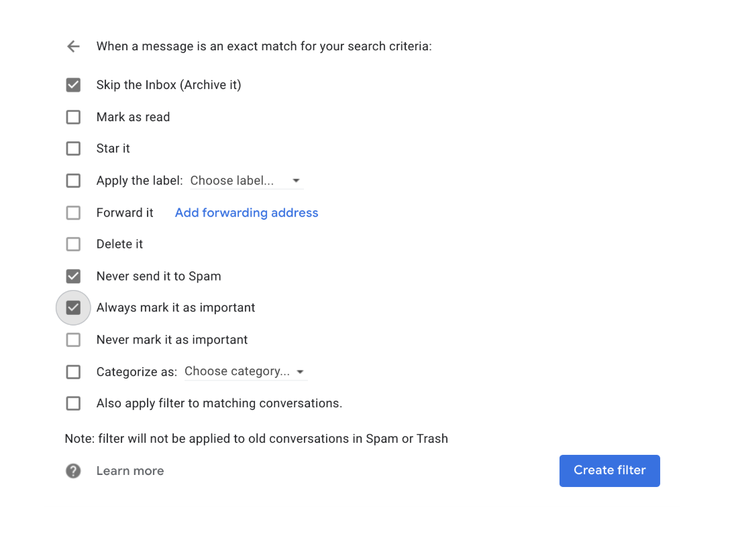
Task: Enable the Delete it checkbox
Action: pyautogui.click(x=73, y=245)
